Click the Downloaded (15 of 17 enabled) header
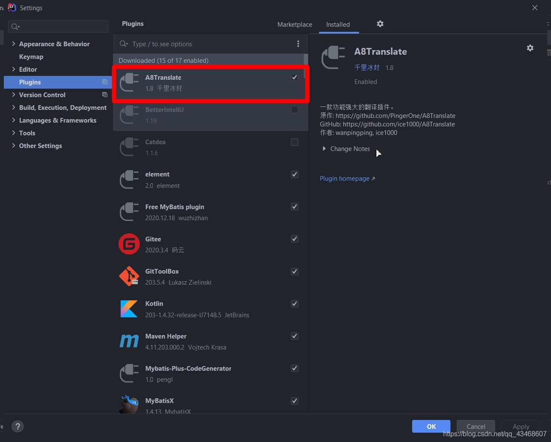 click(x=164, y=60)
